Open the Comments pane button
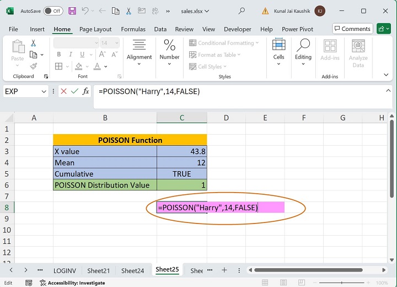 (x=352, y=29)
